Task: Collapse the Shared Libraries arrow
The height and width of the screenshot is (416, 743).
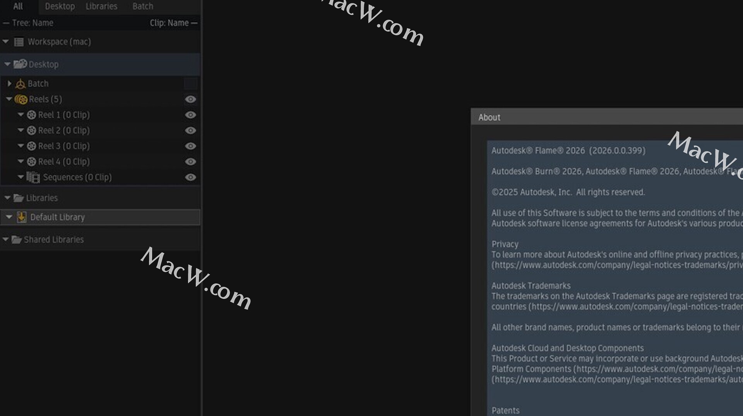Action: 5,239
